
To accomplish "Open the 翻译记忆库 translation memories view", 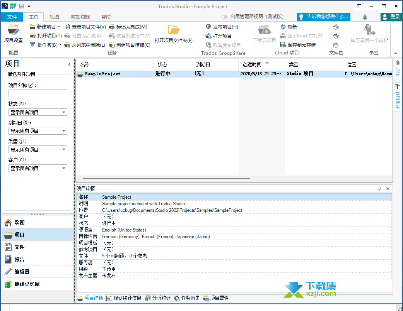I will 38,284.
